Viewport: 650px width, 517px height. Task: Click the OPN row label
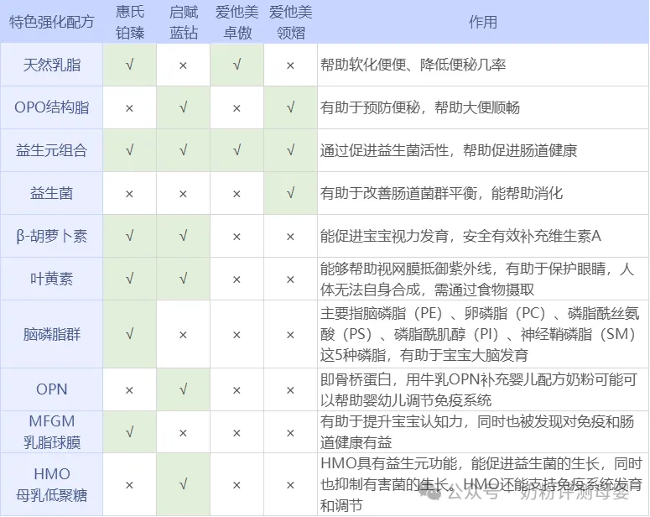tap(51, 389)
